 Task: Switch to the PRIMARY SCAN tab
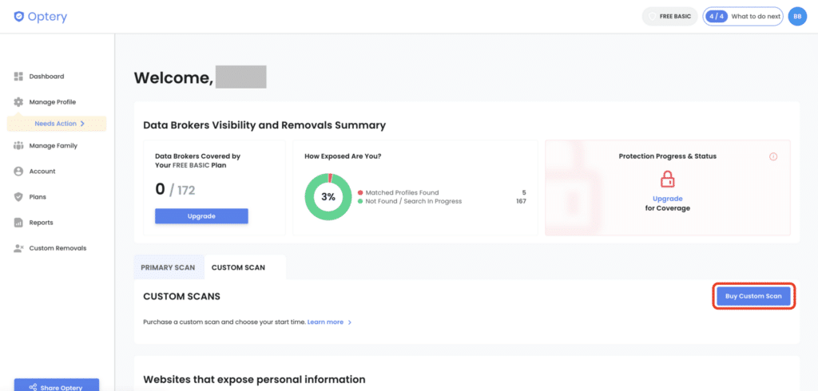pos(168,267)
